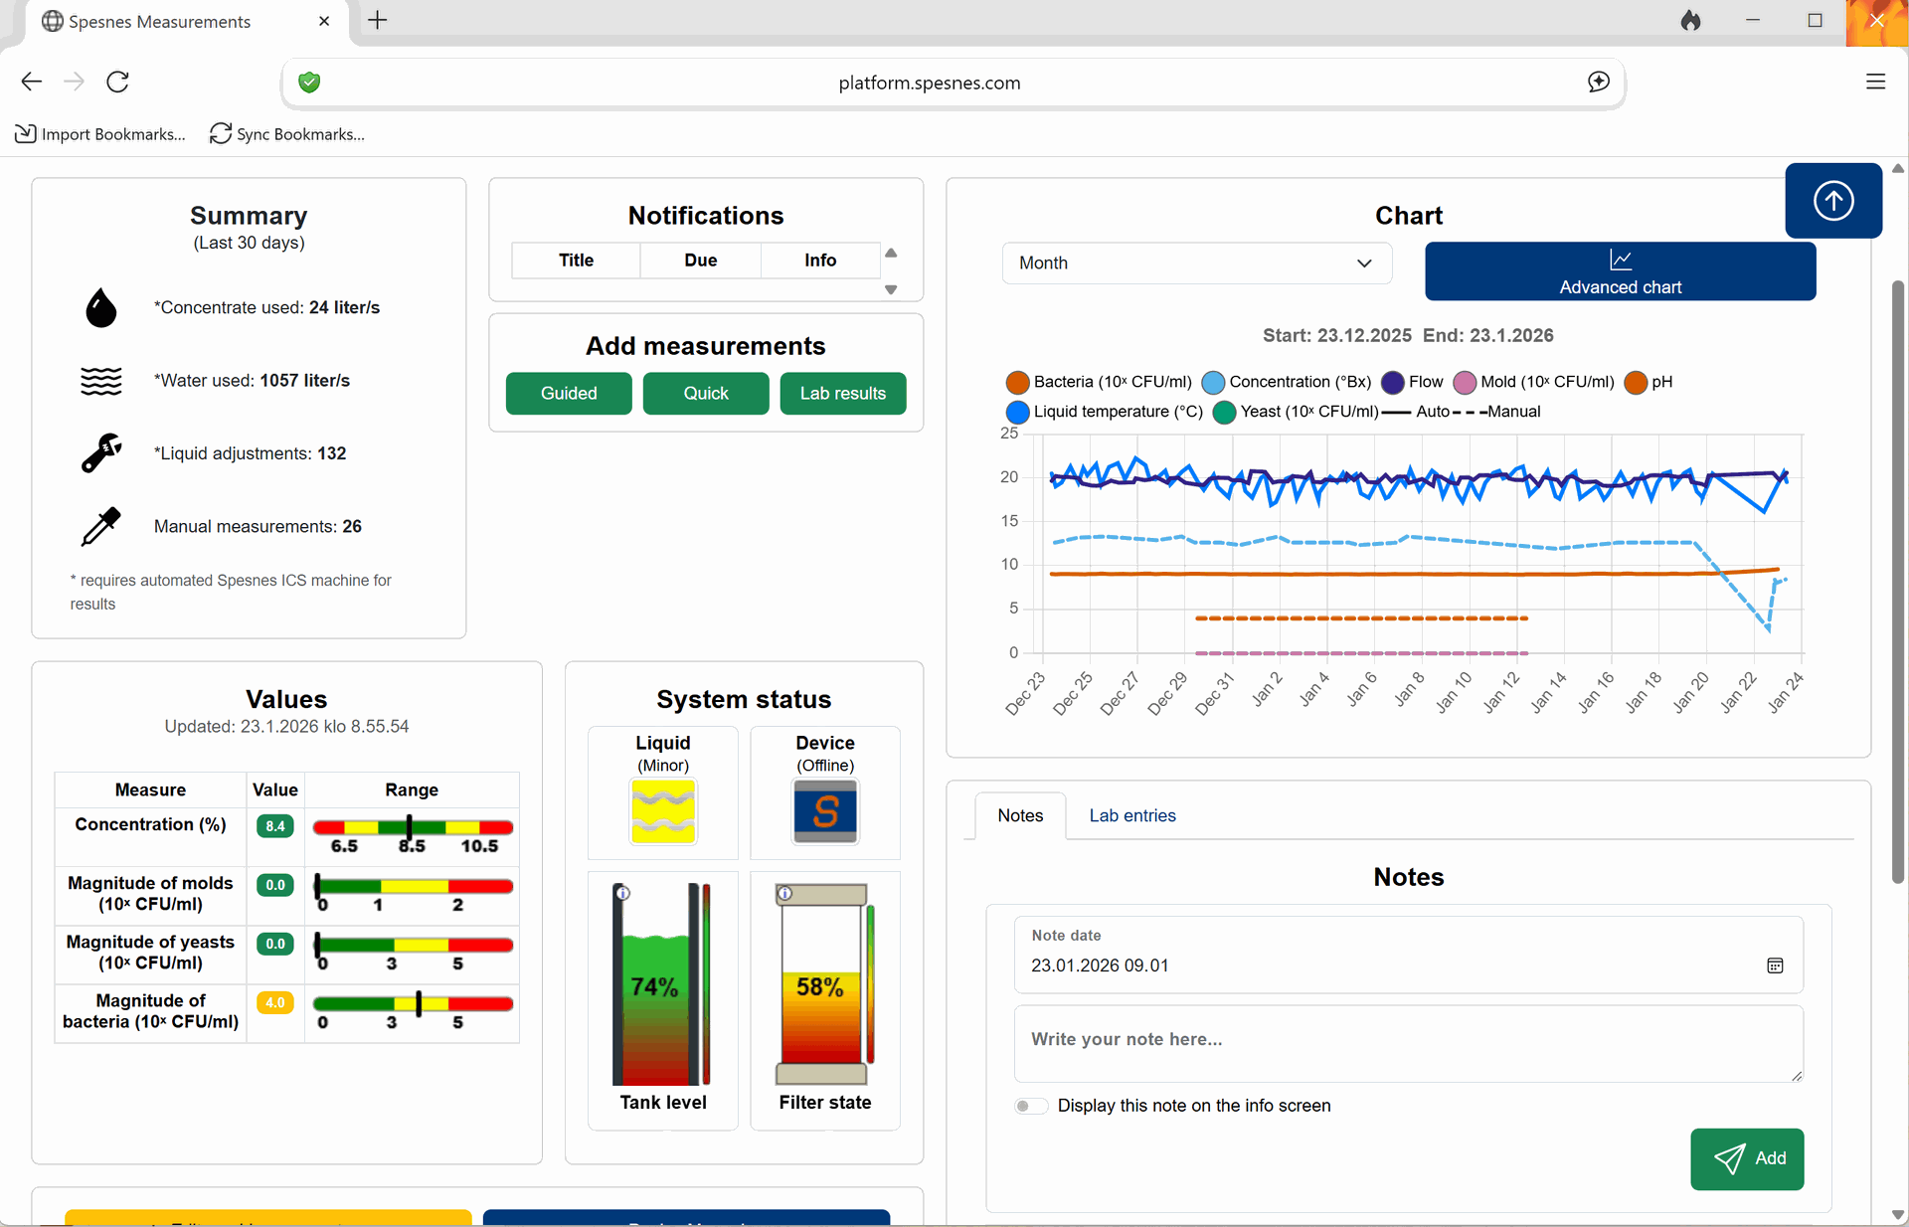This screenshot has height=1227, width=1909.
Task: Open the browser hamburger menu
Action: 1875,82
